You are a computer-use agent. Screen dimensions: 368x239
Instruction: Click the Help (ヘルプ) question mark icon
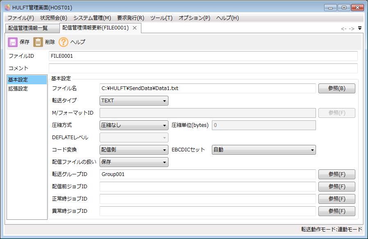64,42
